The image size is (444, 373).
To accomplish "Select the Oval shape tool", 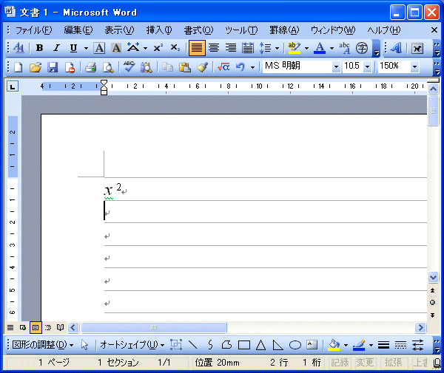I will [295, 345].
